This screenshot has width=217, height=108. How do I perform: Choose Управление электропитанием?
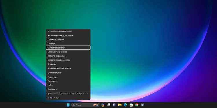(68, 35)
